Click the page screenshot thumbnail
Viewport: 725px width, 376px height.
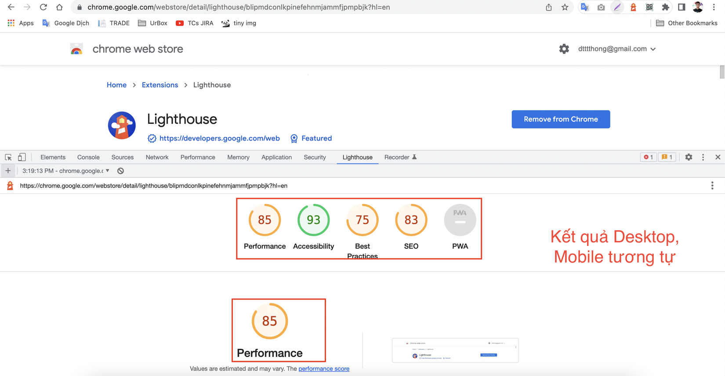coord(455,350)
